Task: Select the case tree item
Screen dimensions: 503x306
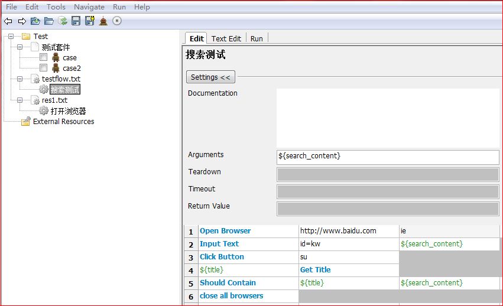Action: 70,58
